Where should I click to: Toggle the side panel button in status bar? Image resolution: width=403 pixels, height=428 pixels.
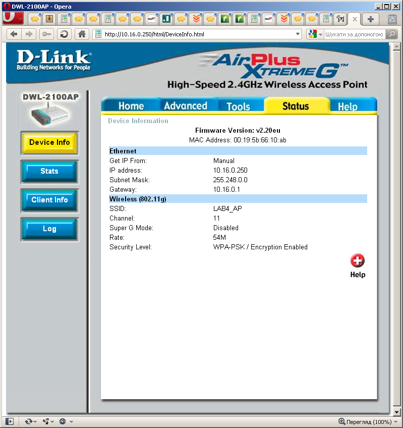tap(9, 421)
